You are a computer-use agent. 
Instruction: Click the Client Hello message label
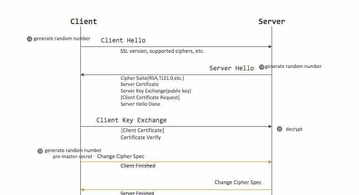tap(123, 40)
